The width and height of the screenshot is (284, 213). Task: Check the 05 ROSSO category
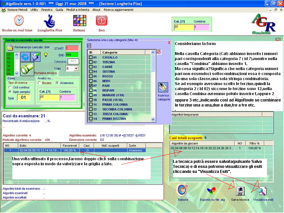click(x=91, y=76)
